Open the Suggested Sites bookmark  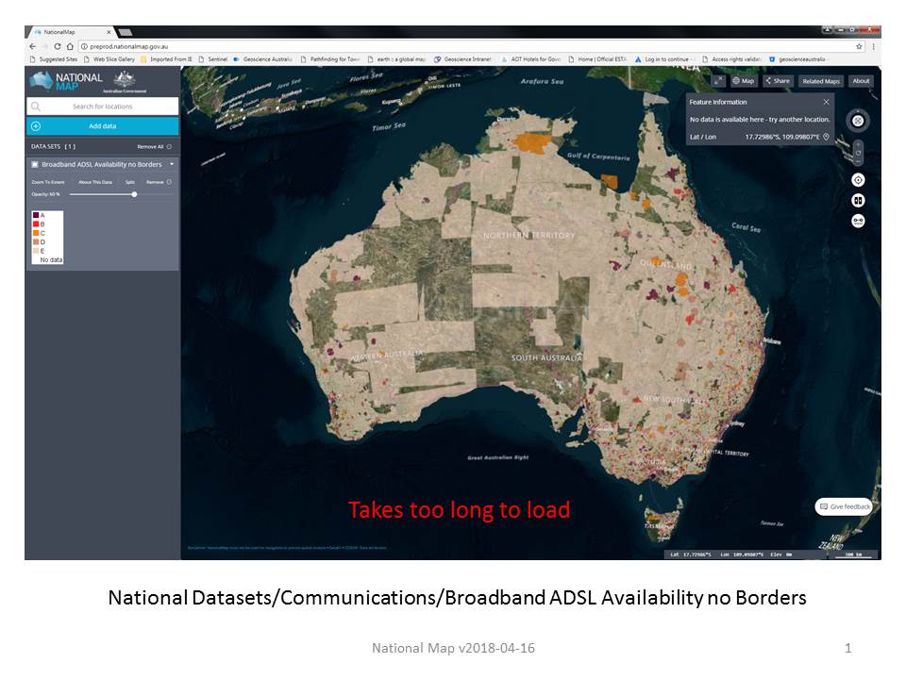click(54, 58)
